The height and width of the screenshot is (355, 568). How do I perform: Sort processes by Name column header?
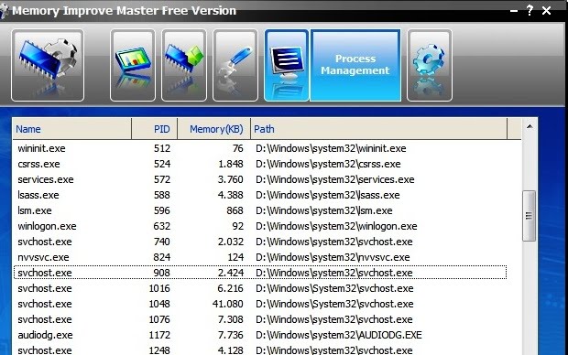tap(71, 129)
